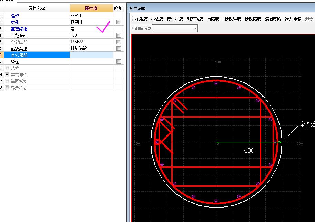
Task: Expand the 其它属性 group
Action: (7, 75)
